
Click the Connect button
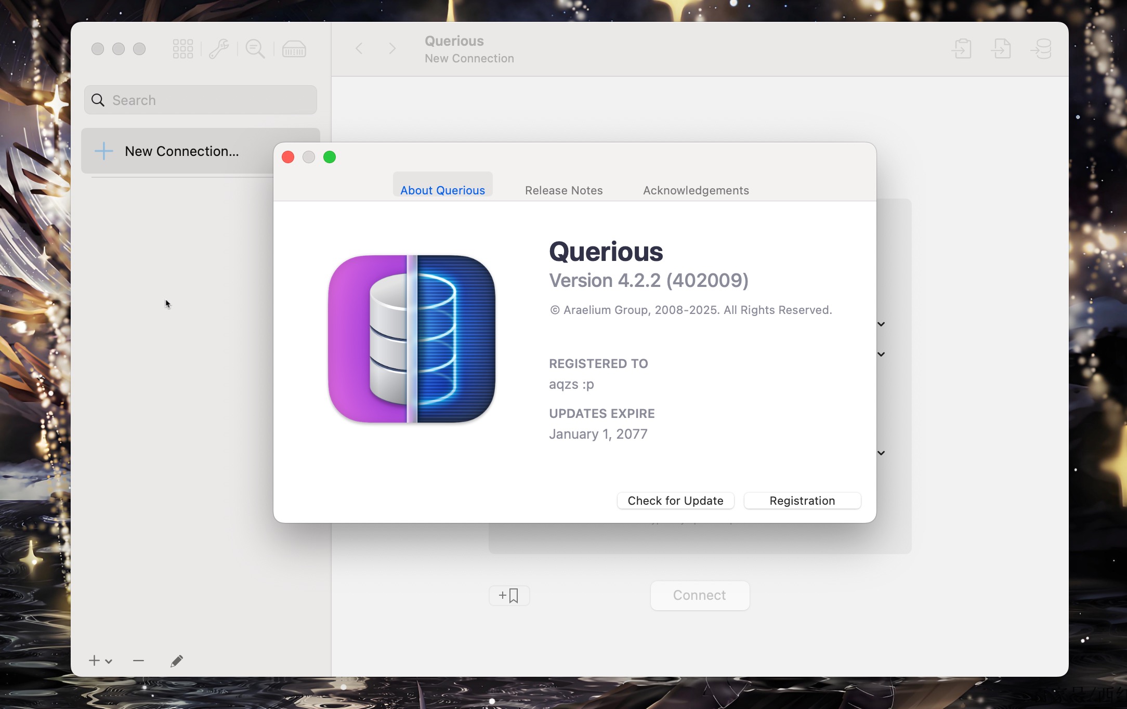700,595
